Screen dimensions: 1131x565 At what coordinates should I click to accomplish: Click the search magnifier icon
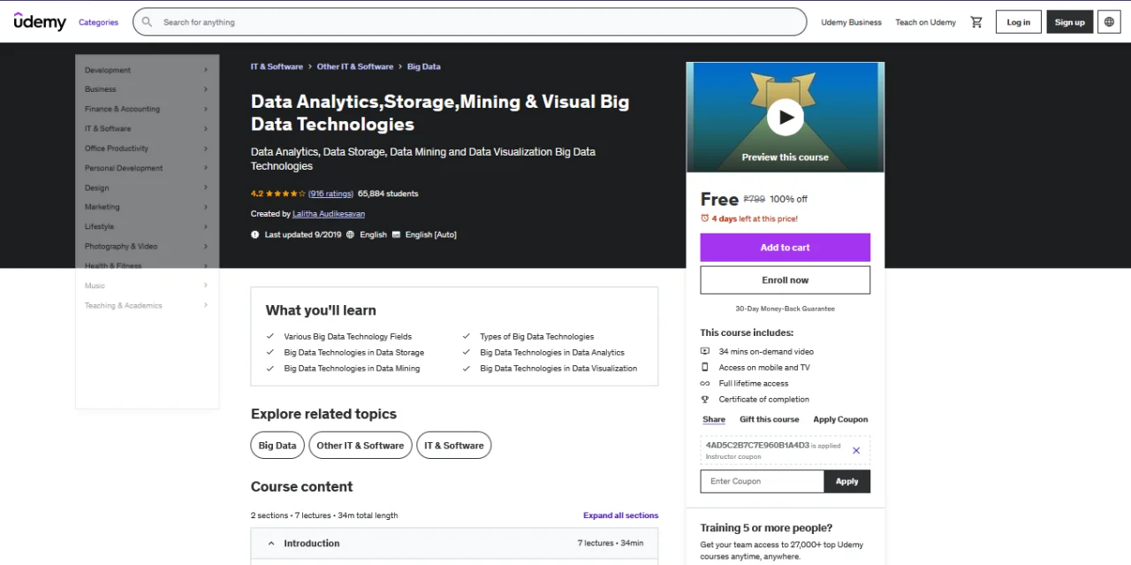coord(147,22)
